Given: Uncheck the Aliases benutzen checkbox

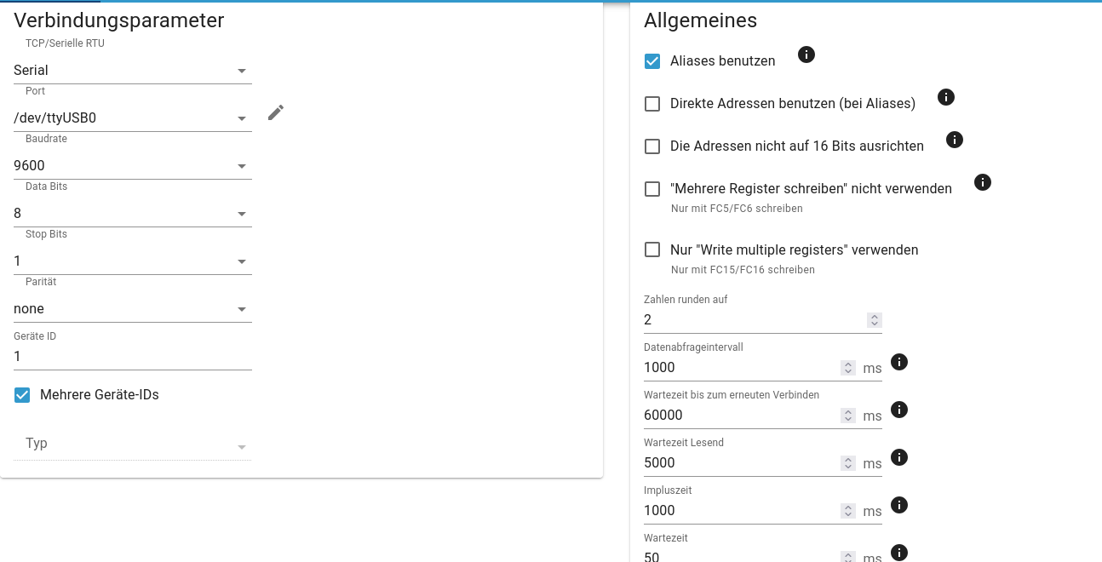Looking at the screenshot, I should pyautogui.click(x=652, y=61).
